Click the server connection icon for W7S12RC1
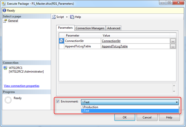This screenshot has height=127, width=186. pos(5,68)
